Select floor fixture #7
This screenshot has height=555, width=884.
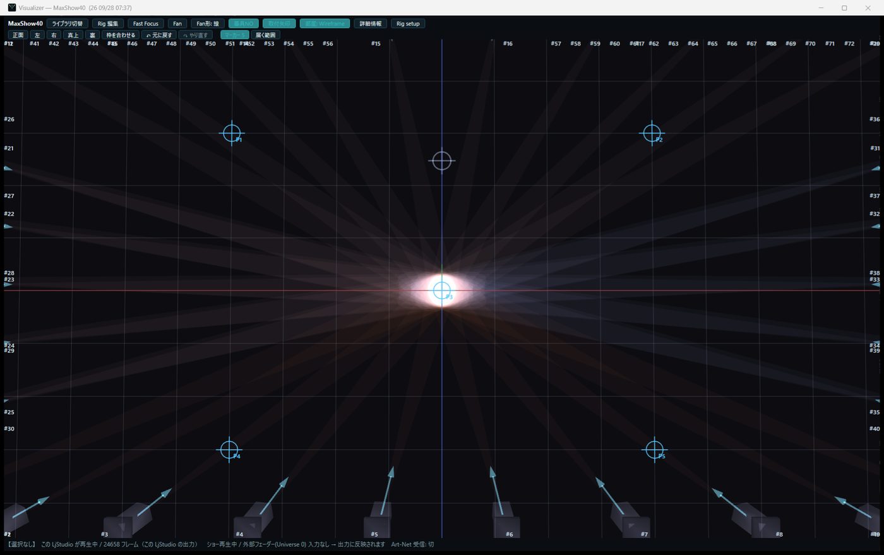[x=630, y=520]
